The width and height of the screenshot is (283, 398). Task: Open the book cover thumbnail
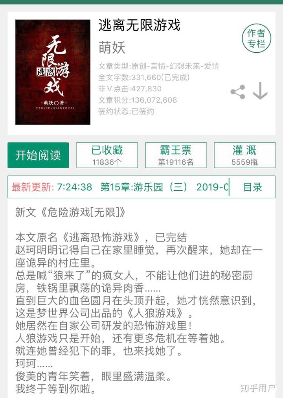point(53,72)
